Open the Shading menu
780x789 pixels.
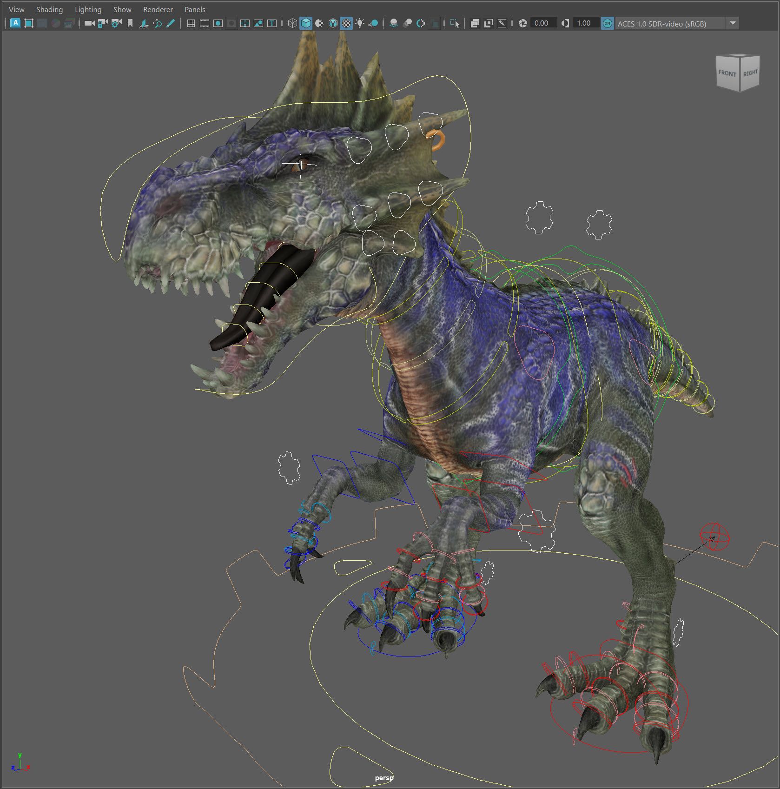(x=49, y=9)
